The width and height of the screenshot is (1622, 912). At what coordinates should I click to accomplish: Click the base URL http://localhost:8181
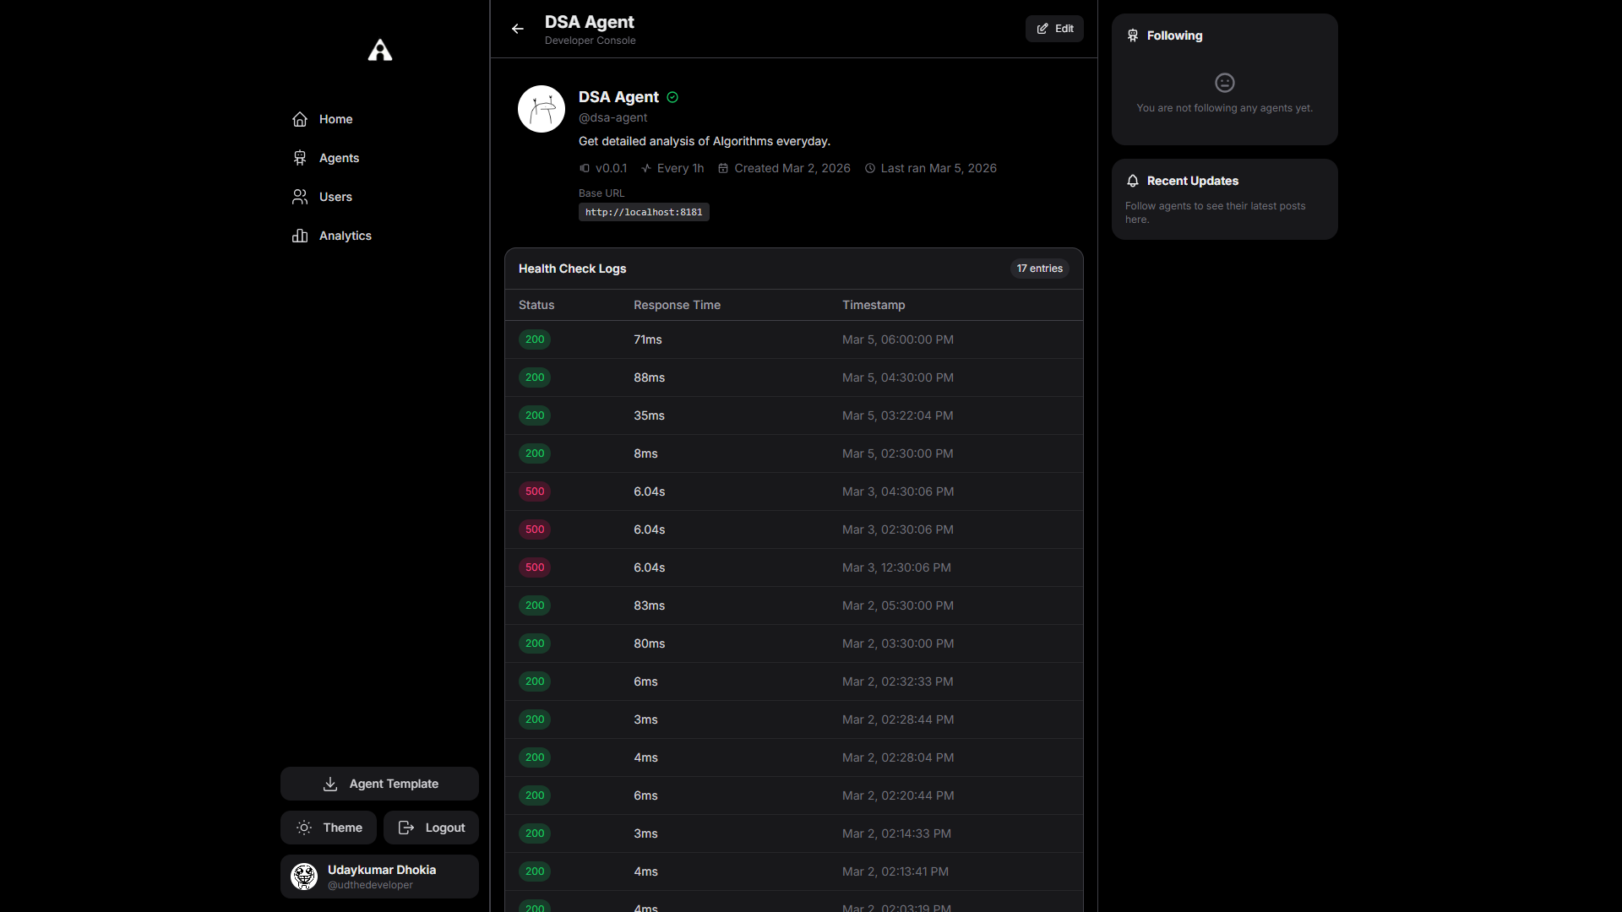644,212
